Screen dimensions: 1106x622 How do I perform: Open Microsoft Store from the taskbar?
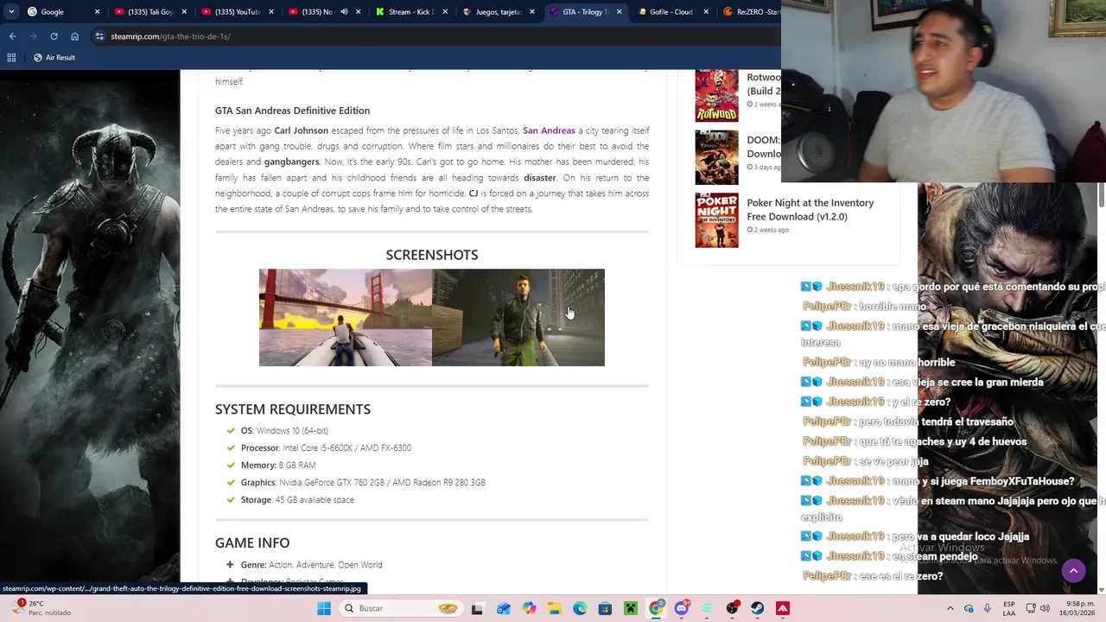click(x=605, y=608)
